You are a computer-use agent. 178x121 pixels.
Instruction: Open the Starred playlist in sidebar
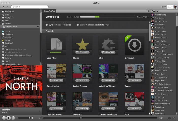[x=7, y=40]
